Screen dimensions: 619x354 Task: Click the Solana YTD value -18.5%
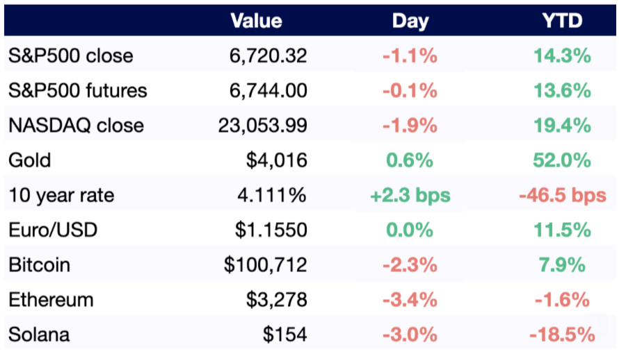point(561,335)
